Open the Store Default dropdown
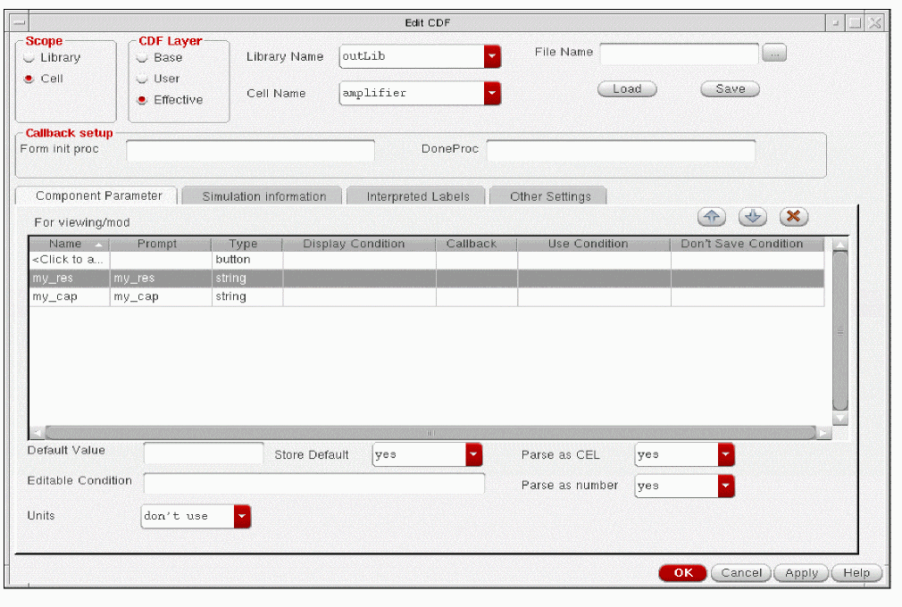This screenshot has height=607, width=902. [473, 454]
